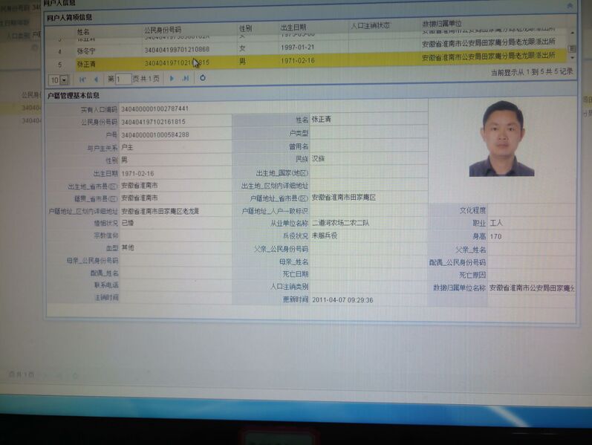
Task: Sort by the 数据归属单位 column header
Action: click(442, 24)
